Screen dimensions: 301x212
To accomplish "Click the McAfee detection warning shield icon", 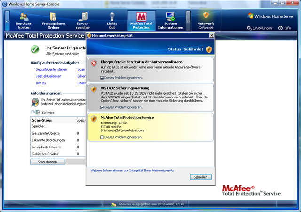I will point(94,119).
